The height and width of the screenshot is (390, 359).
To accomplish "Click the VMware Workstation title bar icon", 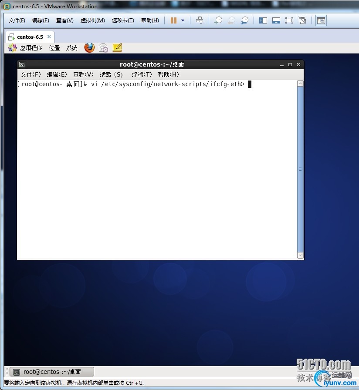I will [x=7, y=7].
